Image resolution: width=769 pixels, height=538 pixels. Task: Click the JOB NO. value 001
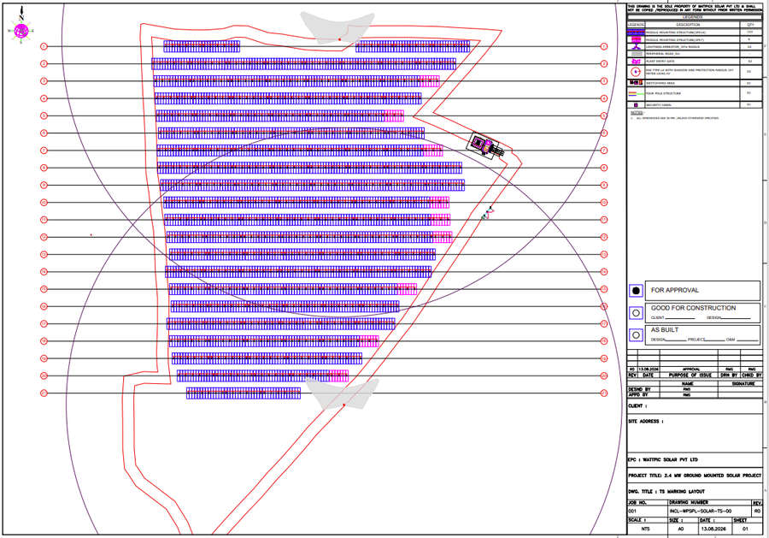pos(632,511)
